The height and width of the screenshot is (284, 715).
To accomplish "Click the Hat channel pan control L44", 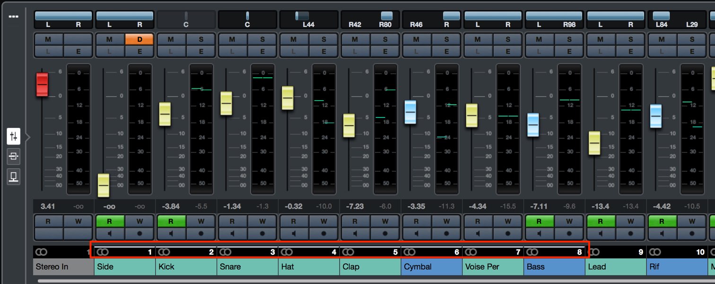I will [309, 20].
